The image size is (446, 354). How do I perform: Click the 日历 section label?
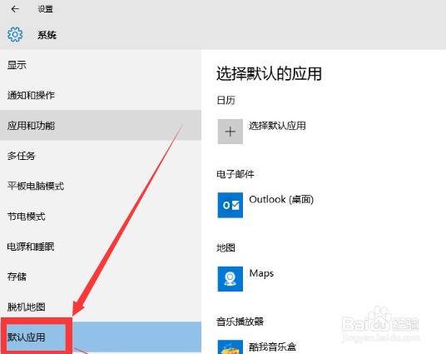pyautogui.click(x=225, y=100)
